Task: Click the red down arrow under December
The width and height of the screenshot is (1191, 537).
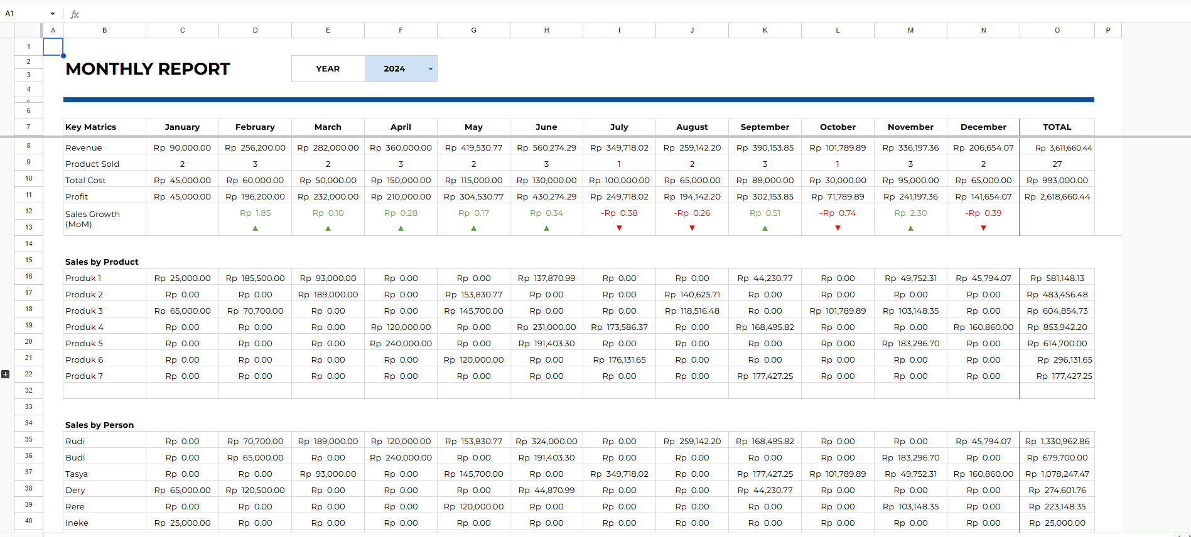Action: 983,228
